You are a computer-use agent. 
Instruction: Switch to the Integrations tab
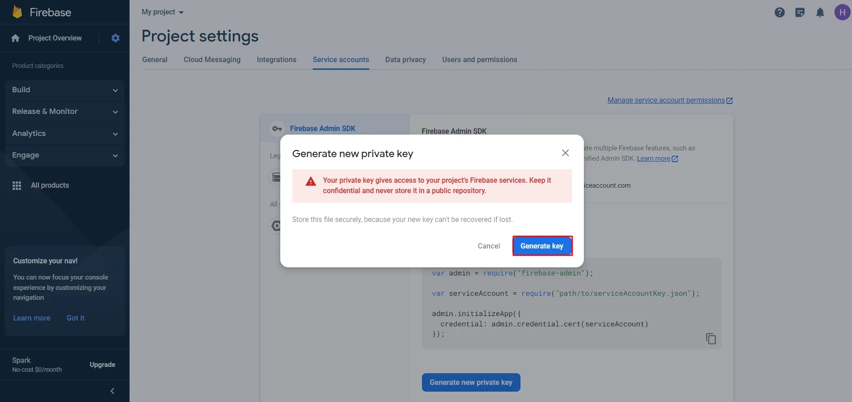277,60
